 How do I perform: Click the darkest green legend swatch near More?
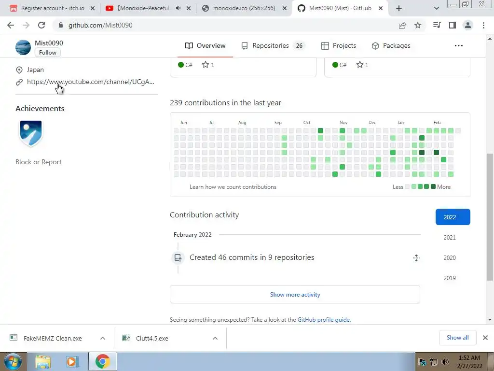[433, 186]
